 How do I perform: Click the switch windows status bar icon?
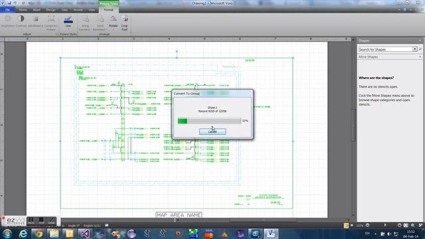point(420,226)
